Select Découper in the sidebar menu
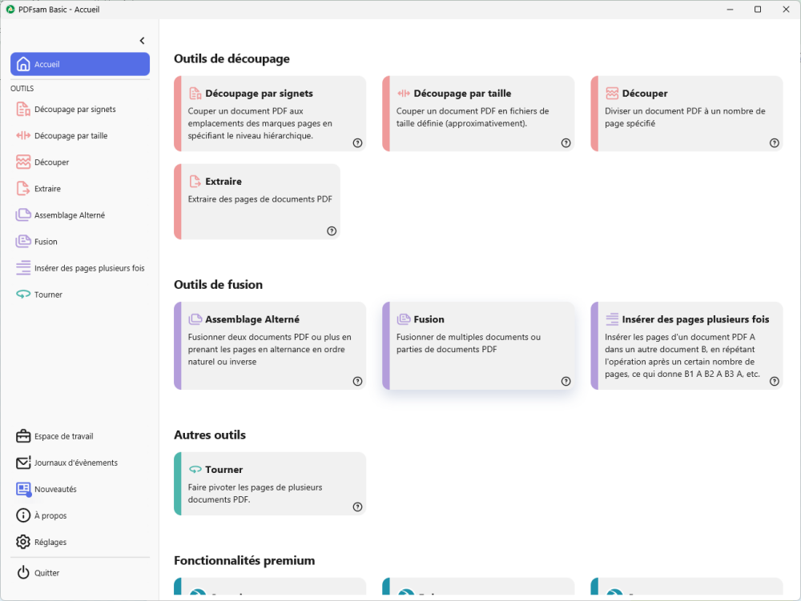801x601 pixels. pos(80,162)
